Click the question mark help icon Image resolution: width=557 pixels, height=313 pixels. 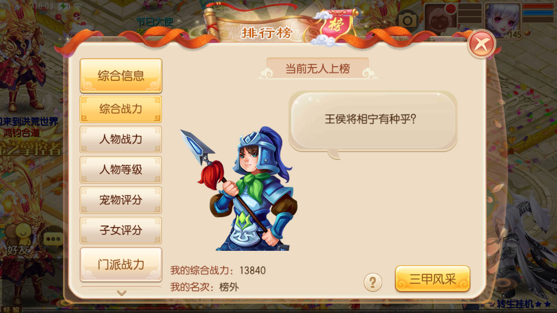tap(373, 282)
